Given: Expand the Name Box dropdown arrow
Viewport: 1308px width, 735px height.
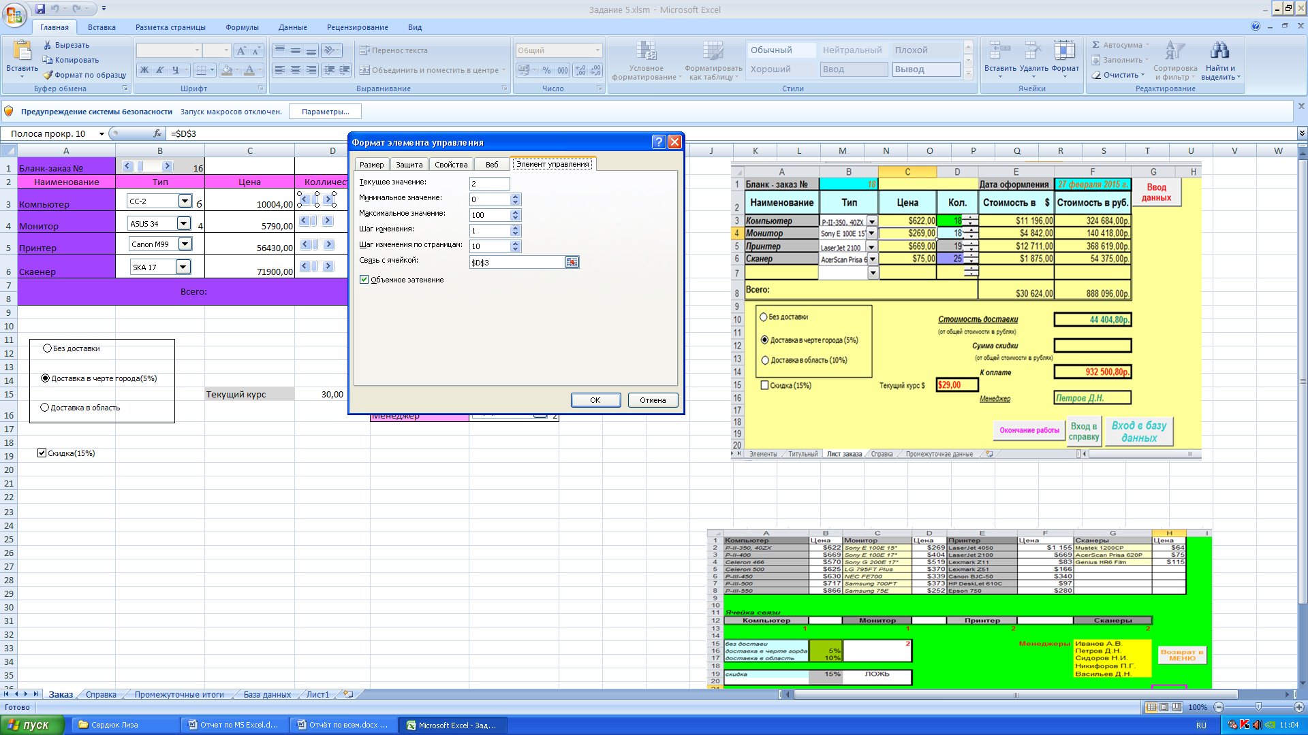Looking at the screenshot, I should (102, 134).
